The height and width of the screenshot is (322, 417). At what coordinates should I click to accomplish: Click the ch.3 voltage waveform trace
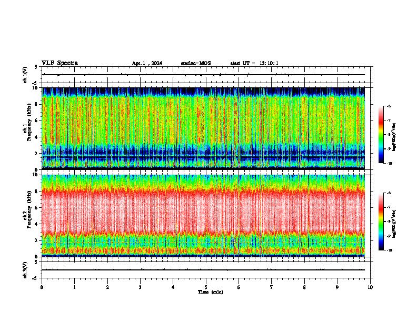pyautogui.click(x=204, y=270)
